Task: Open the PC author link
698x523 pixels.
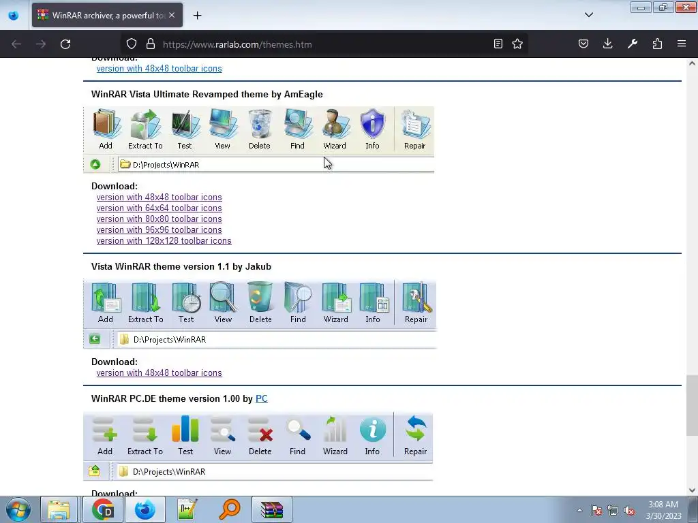Action: point(261,398)
